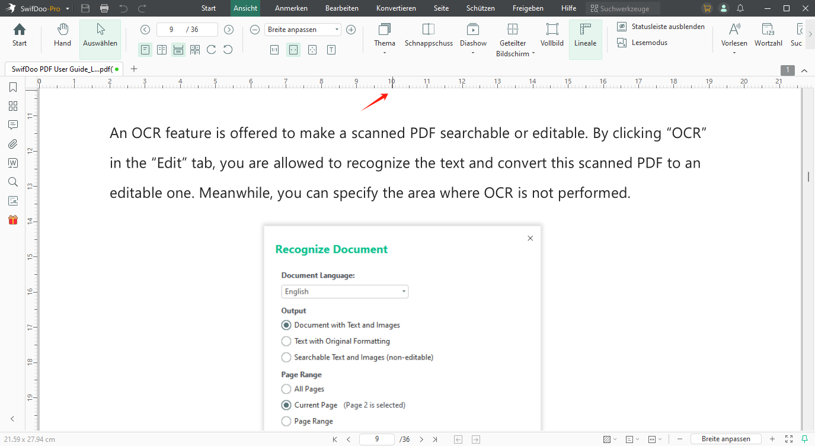Click the notification bell icon
Image resolution: width=815 pixels, height=446 pixels.
tap(740, 8)
